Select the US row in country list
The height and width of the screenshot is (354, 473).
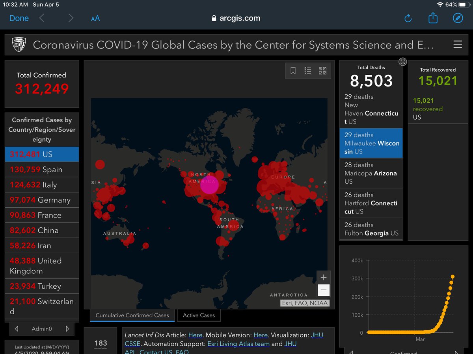click(42, 154)
